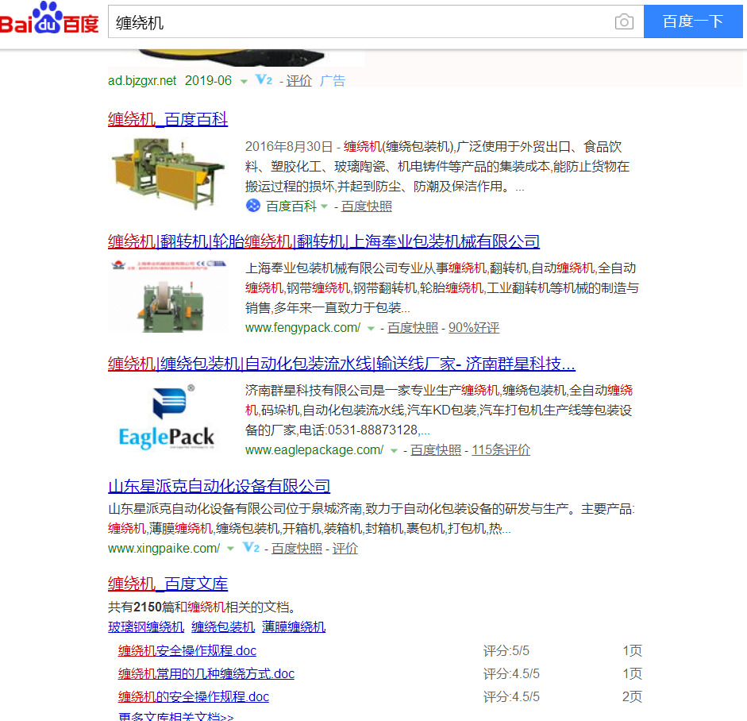Click the 广告 label link
The image size is (747, 721).
click(x=332, y=80)
